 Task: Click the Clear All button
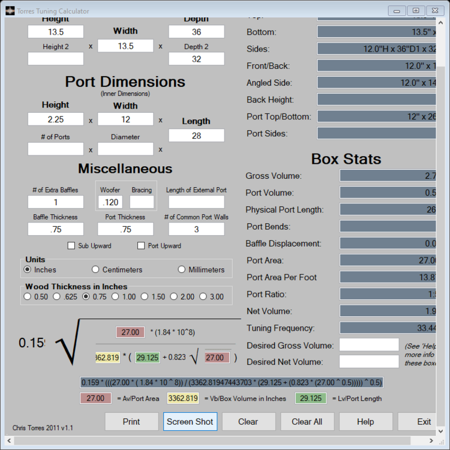click(x=307, y=421)
